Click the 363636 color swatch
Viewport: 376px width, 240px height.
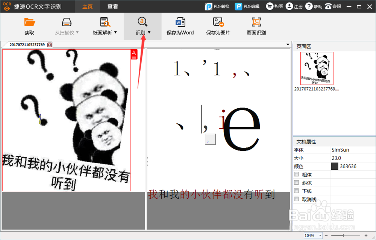click(334, 166)
